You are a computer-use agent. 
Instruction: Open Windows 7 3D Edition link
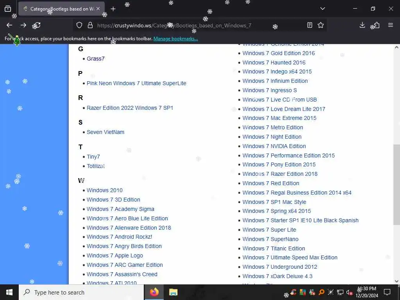coord(113,200)
